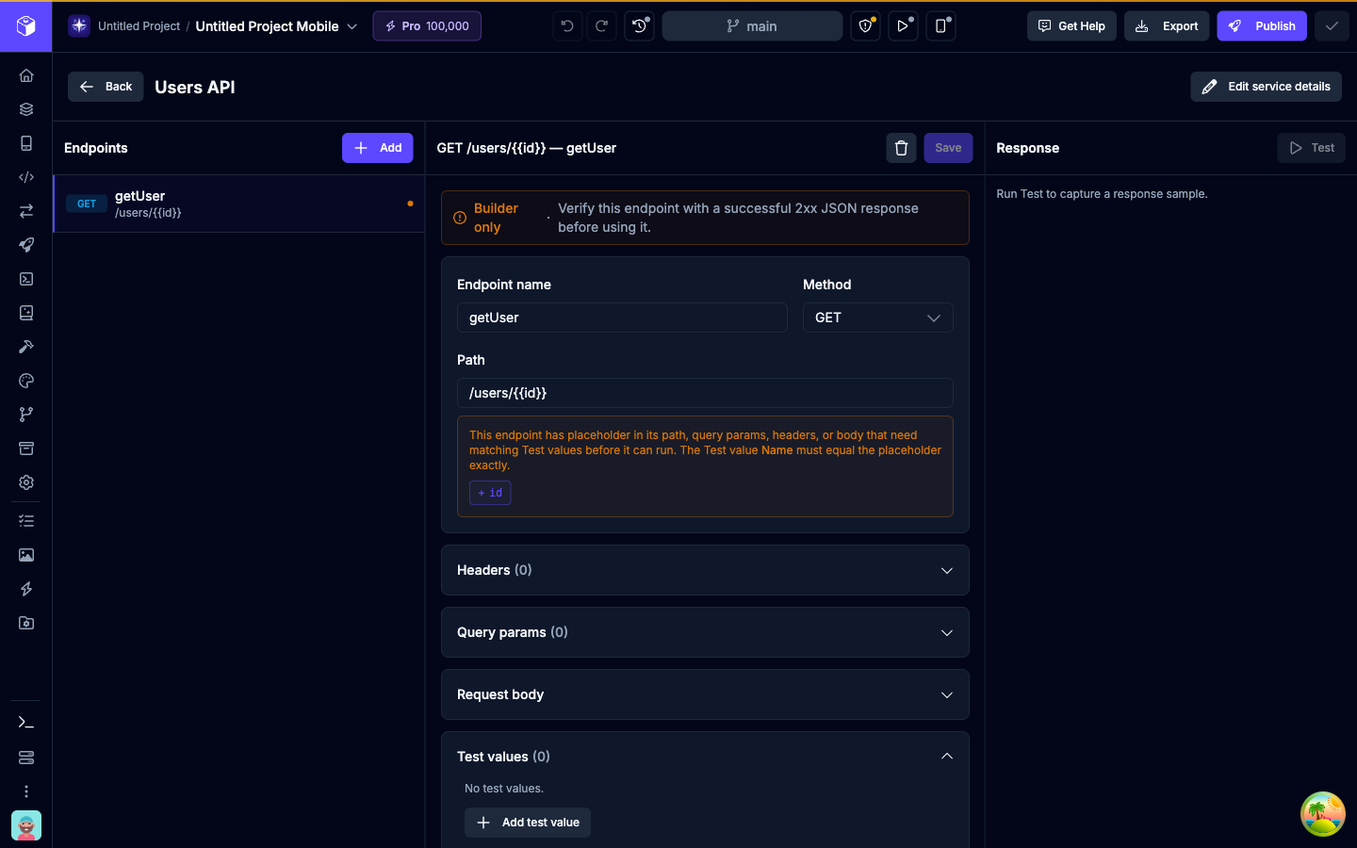The width and height of the screenshot is (1357, 848).
Task: Click the Endpoint name input field
Action: coord(622,318)
